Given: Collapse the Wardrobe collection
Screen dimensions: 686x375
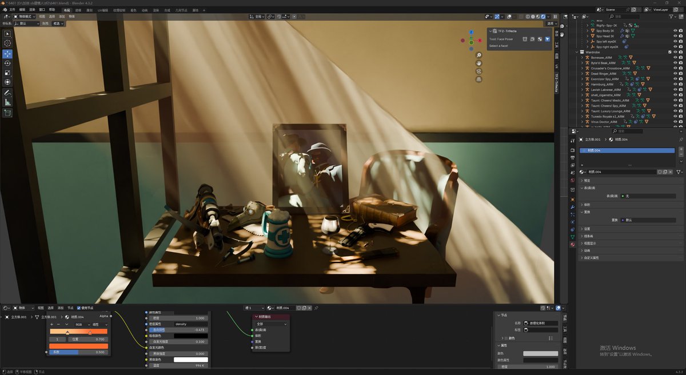Looking at the screenshot, I should (576, 52).
